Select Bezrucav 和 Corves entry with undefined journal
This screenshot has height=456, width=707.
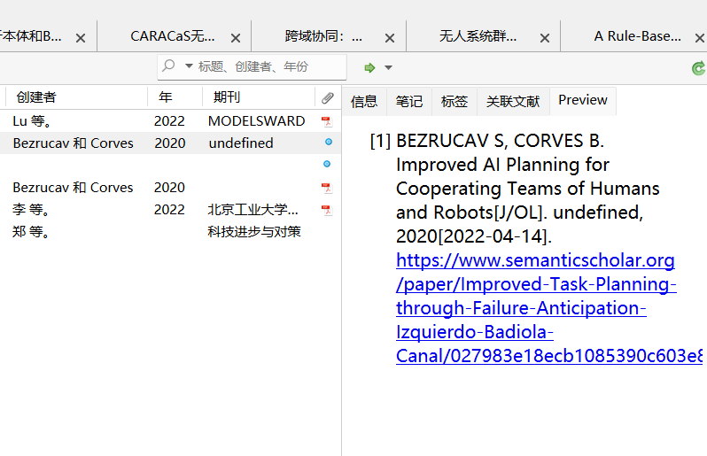[x=170, y=143]
